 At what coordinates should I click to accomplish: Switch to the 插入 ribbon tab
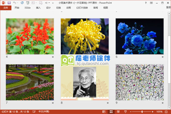point(38,8)
